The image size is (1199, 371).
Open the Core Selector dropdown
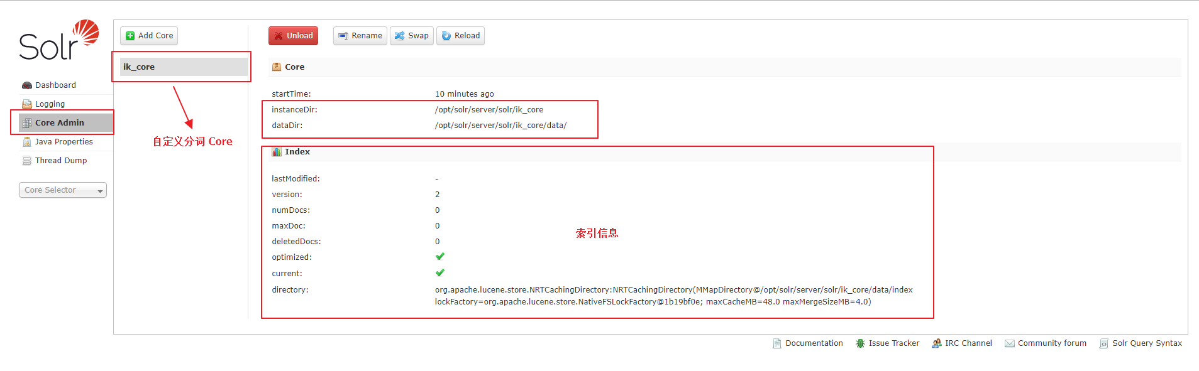point(63,190)
